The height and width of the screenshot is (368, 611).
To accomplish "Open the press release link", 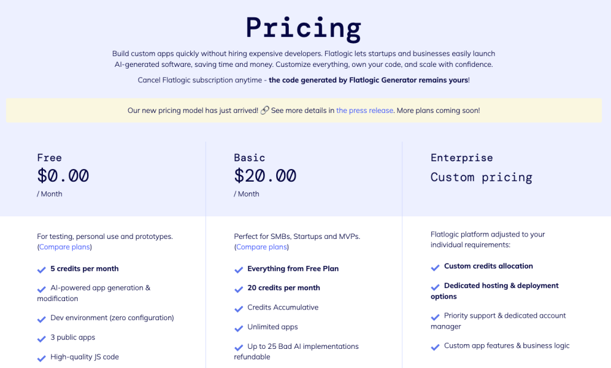I will tap(365, 111).
